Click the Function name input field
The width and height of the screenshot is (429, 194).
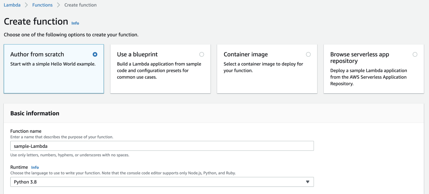pyautogui.click(x=162, y=146)
